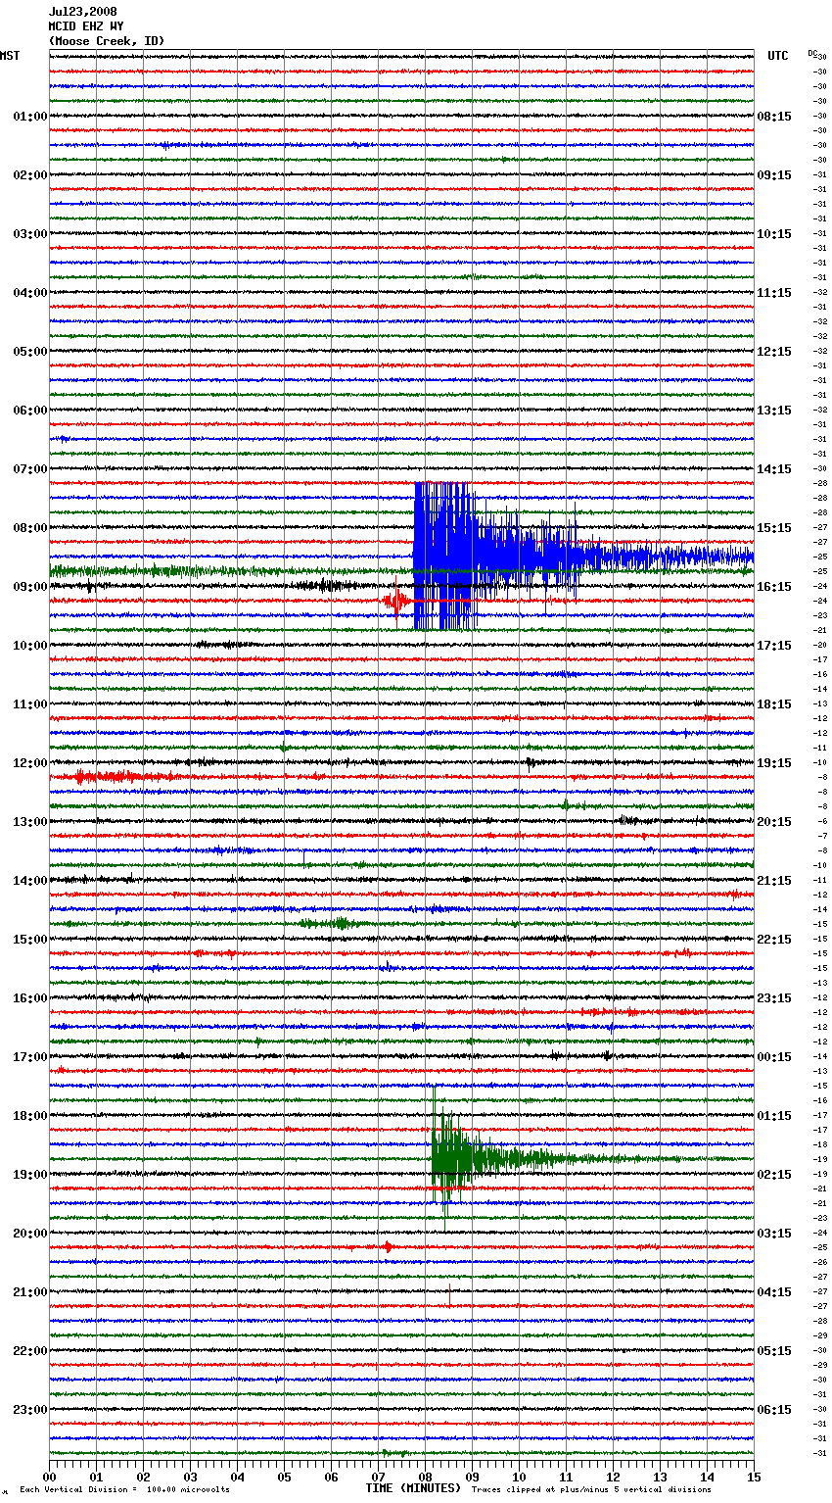Select the 04:00 MST time label
This screenshot has width=832, height=1503.
coord(30,293)
